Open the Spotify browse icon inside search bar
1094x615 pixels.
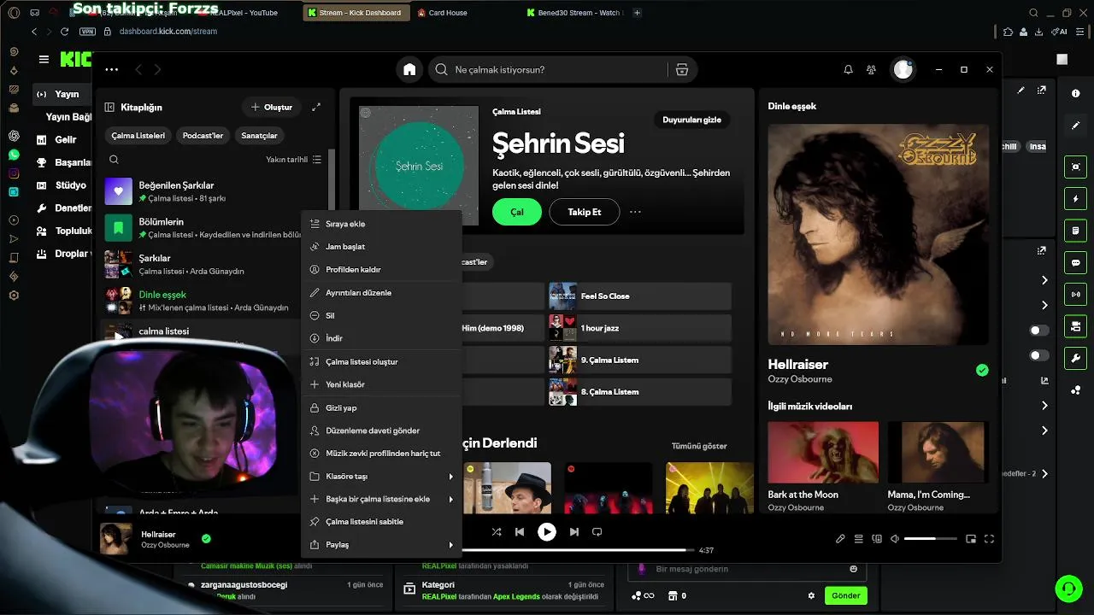pos(681,69)
